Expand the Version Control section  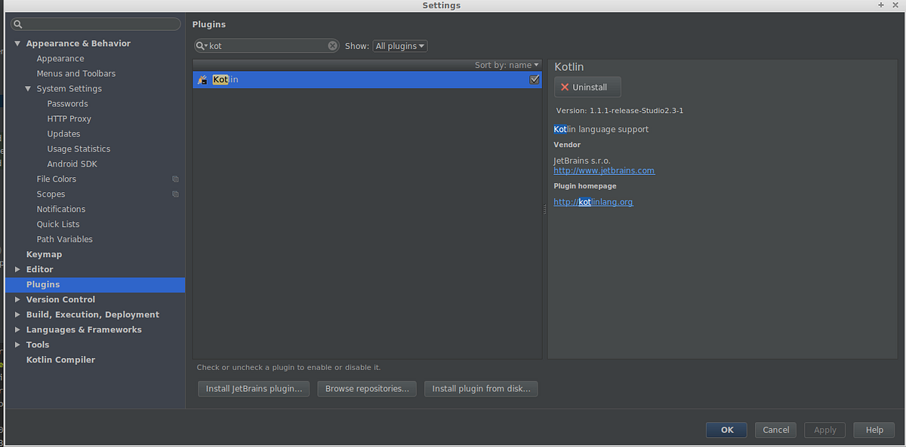click(17, 299)
